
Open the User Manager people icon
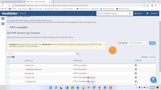(3, 23)
